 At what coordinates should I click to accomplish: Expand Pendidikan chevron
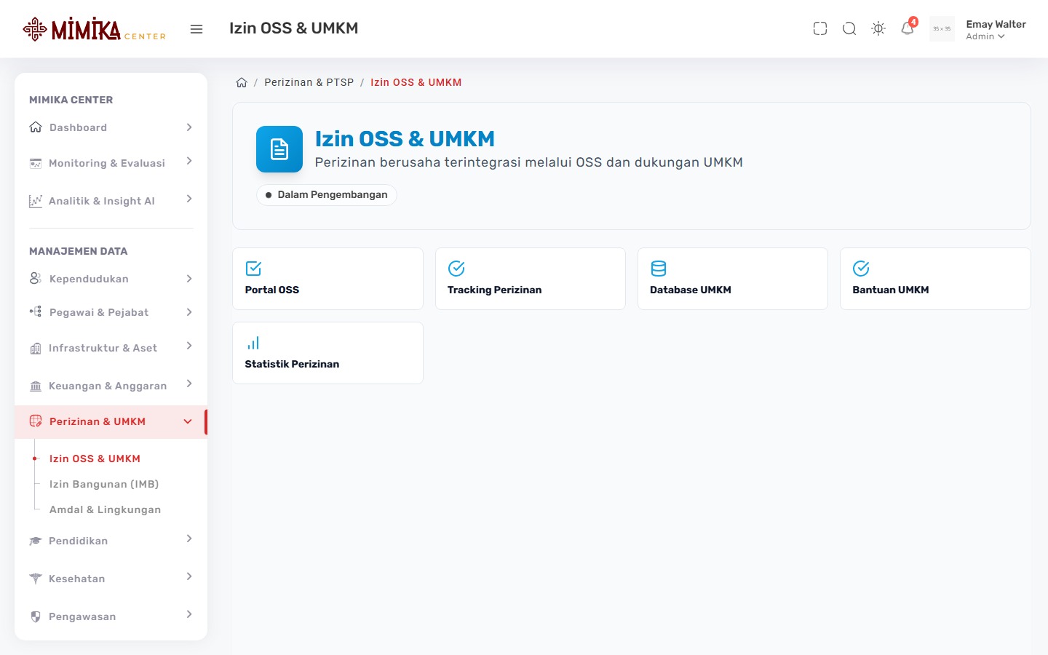pos(189,539)
